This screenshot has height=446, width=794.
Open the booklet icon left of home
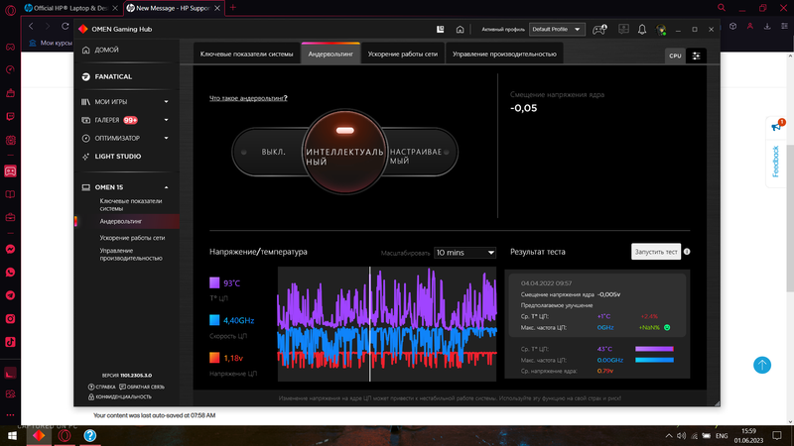tap(440, 30)
